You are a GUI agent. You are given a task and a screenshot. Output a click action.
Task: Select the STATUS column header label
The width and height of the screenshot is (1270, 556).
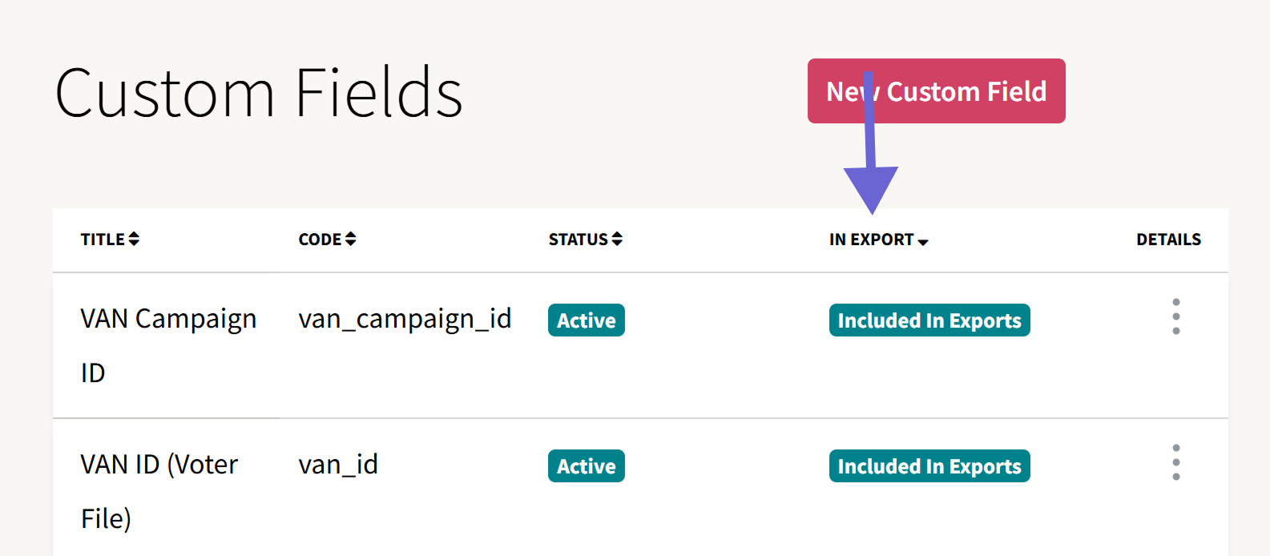point(577,239)
